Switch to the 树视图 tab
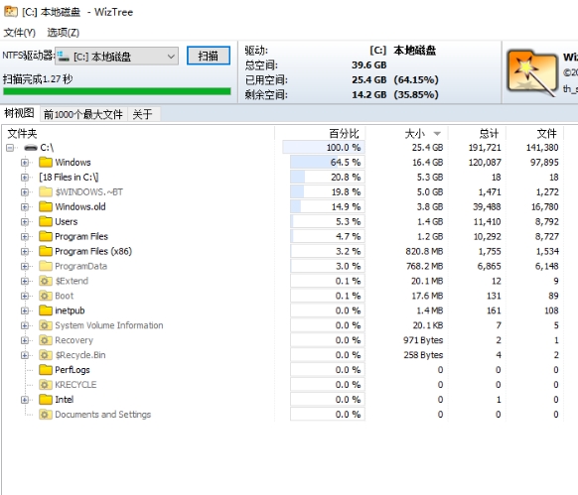Screen dimensions: 578x495 pos(19,113)
